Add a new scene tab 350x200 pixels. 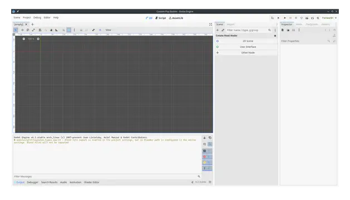click(x=32, y=24)
